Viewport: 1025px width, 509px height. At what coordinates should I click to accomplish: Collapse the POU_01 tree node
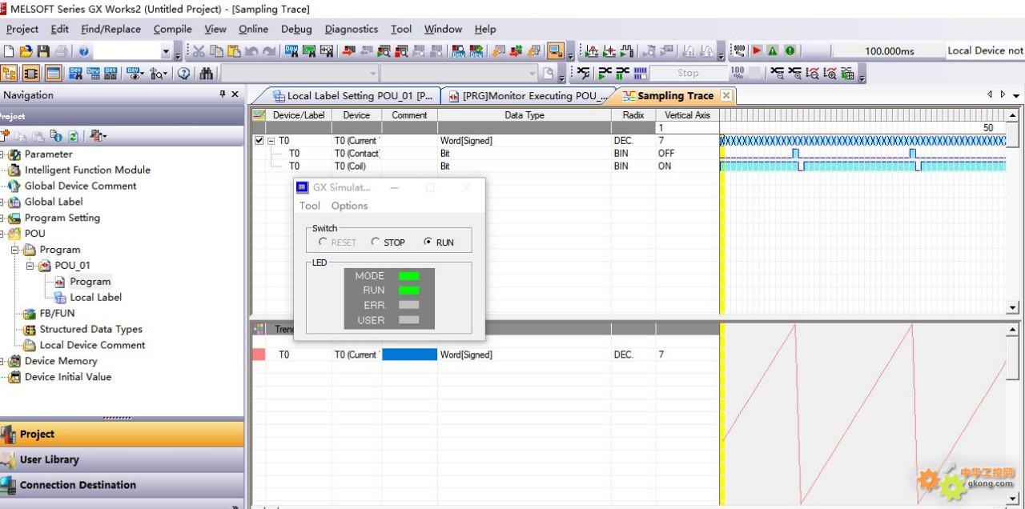(x=30, y=265)
